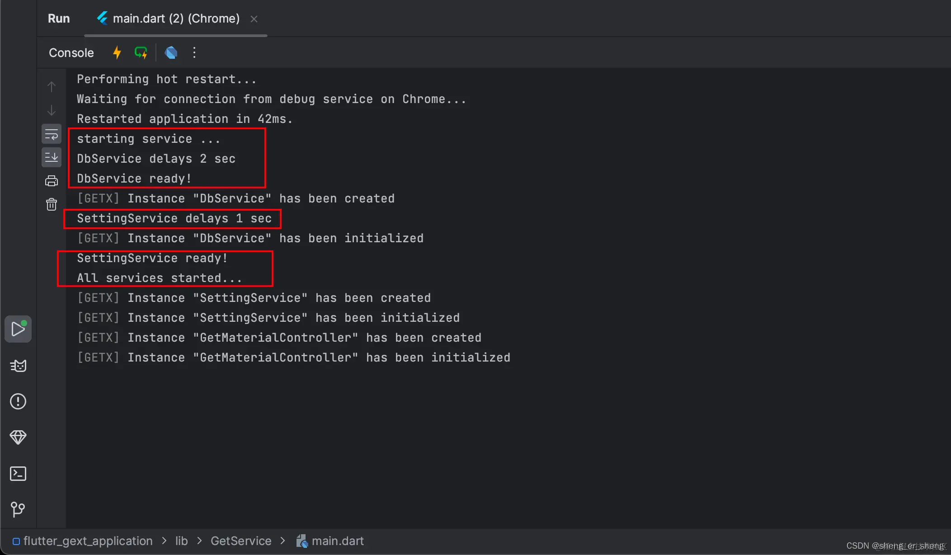Viewport: 951px width, 555px height.
Task: Clear the console with the trash icon
Action: click(x=52, y=205)
